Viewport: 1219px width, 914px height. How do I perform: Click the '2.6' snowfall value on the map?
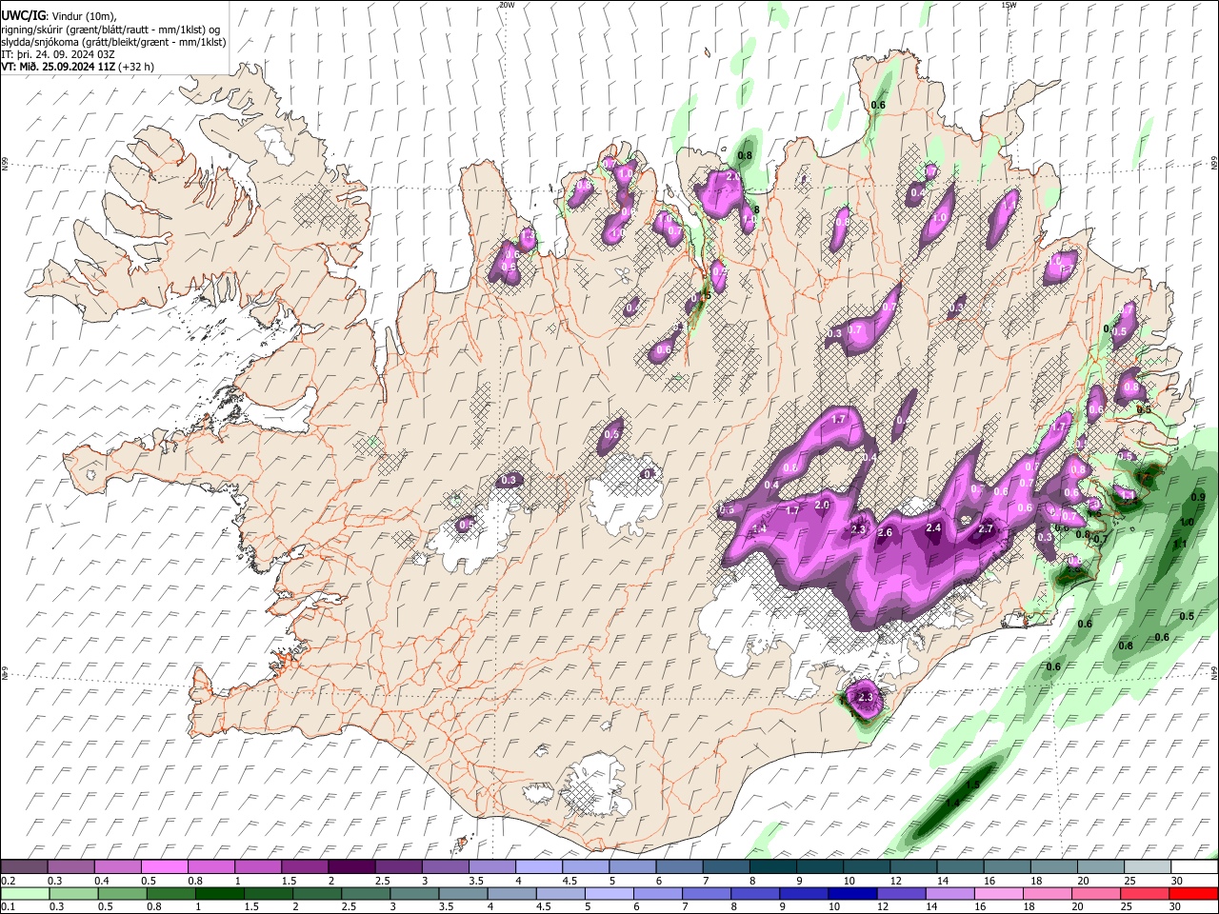885,532
